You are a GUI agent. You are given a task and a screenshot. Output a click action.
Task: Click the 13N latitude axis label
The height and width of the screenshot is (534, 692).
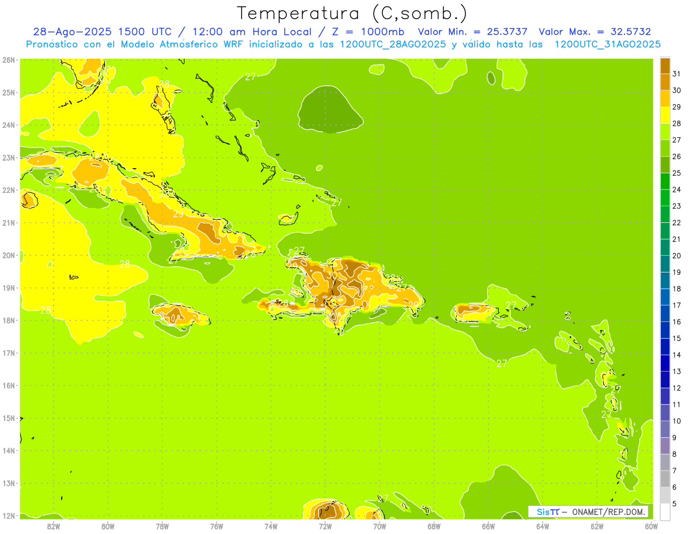[8, 483]
